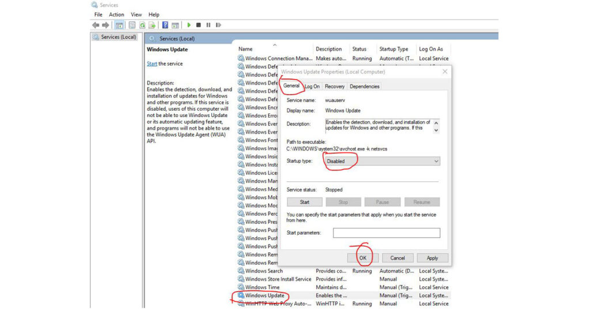Toggle the Show/Hide Console Tree toolbar icon

(119, 25)
